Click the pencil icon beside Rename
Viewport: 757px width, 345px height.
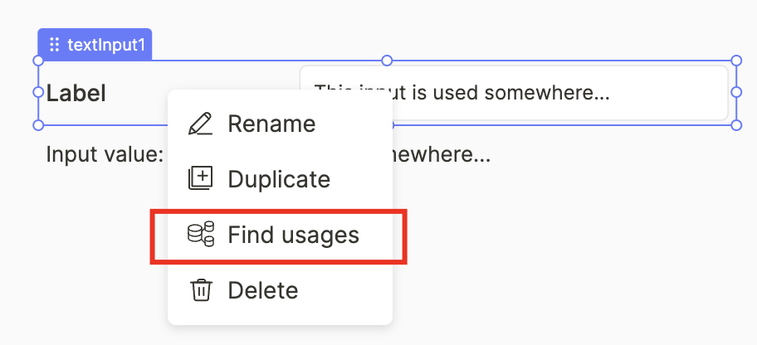pyautogui.click(x=200, y=124)
